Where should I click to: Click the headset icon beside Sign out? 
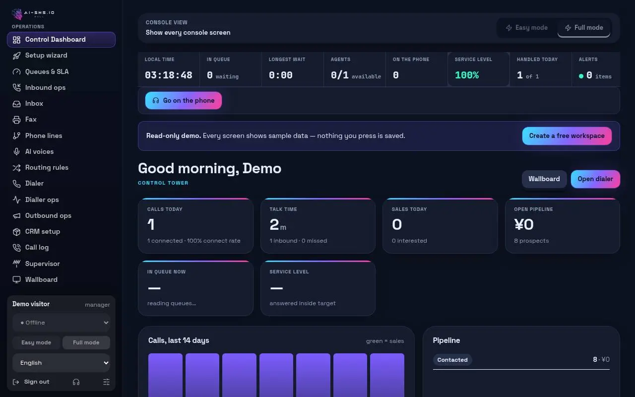(x=76, y=382)
